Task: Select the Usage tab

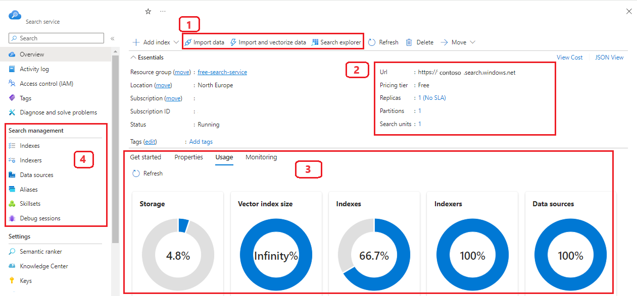Action: pos(224,157)
